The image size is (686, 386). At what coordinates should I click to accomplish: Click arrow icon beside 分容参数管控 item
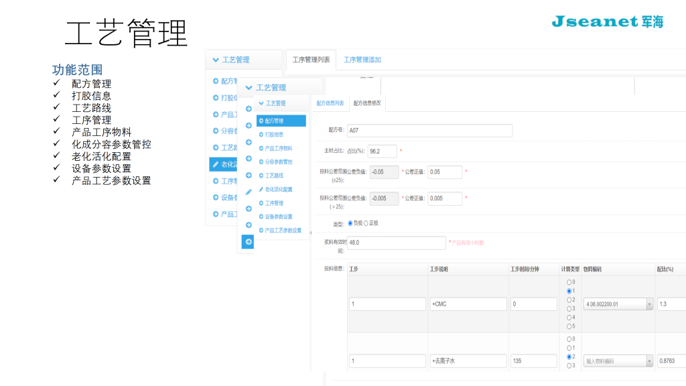[261, 162]
